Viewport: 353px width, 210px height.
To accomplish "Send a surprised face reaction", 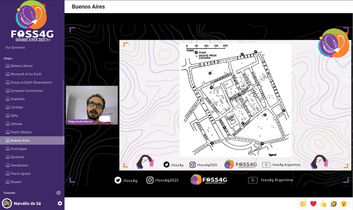I will point(344,204).
